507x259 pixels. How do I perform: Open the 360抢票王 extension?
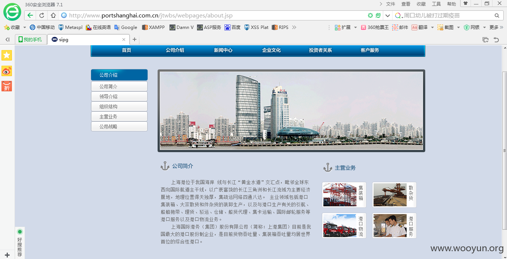point(375,27)
